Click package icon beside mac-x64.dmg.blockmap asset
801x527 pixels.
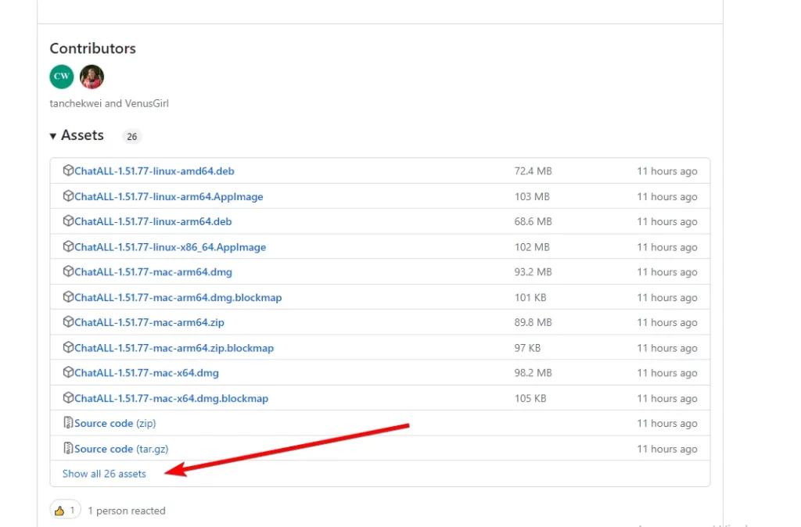(68, 398)
